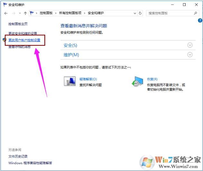
Task: Open 更改安全和维护设置 link
Action: 23,33
